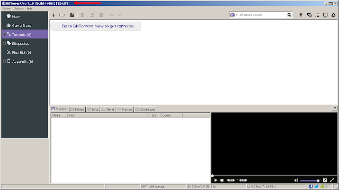Click the chat bubbles icon
Viewport: 339px width, 190px height.
click(x=309, y=15)
